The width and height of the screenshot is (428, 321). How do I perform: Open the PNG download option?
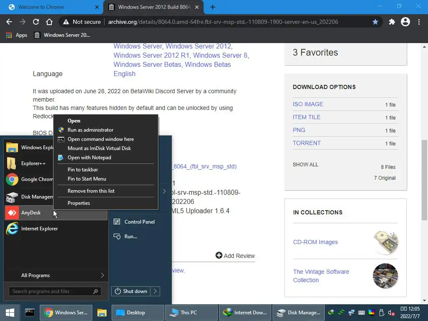(x=299, y=130)
